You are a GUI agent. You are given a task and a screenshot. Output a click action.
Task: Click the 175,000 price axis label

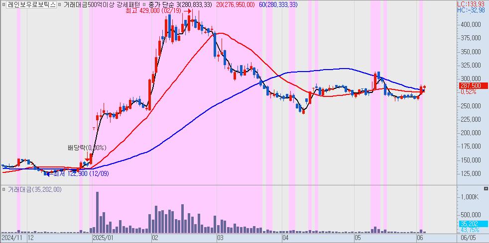470,147
